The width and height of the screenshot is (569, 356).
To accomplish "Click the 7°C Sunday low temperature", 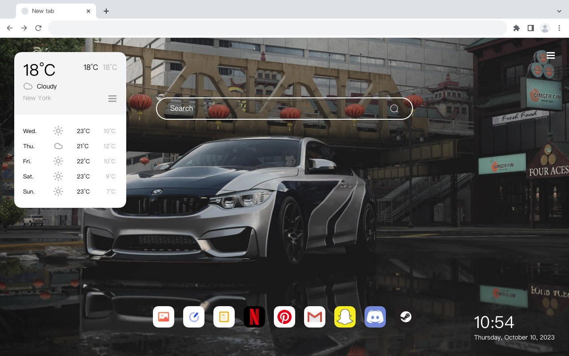I will [111, 191].
